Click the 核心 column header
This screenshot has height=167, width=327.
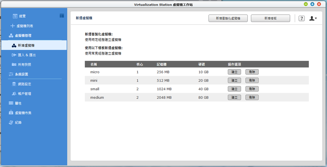[x=140, y=64]
